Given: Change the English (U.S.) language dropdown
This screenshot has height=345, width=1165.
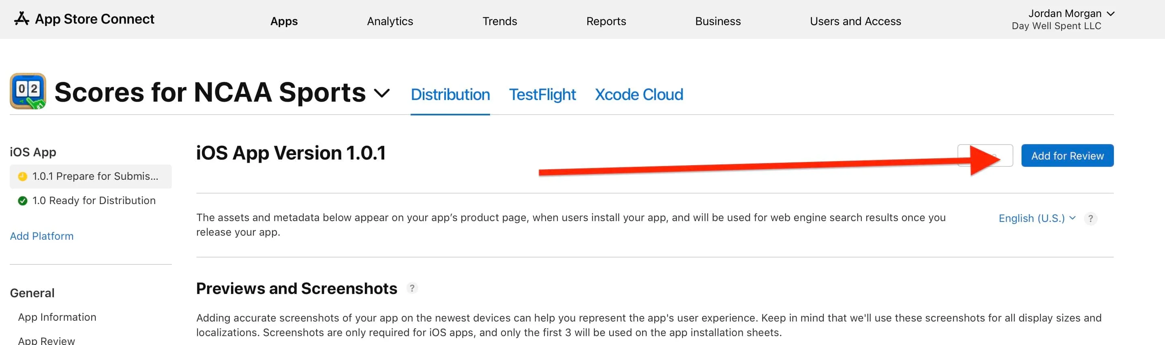Looking at the screenshot, I should click(x=1037, y=219).
